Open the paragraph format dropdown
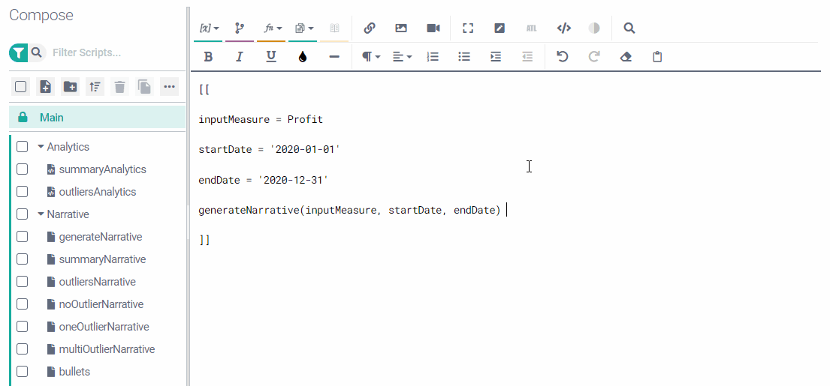The height and width of the screenshot is (386, 830). point(371,56)
